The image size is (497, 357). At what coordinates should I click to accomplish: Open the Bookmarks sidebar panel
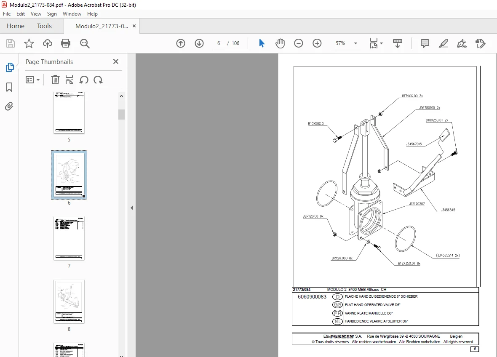pos(9,87)
